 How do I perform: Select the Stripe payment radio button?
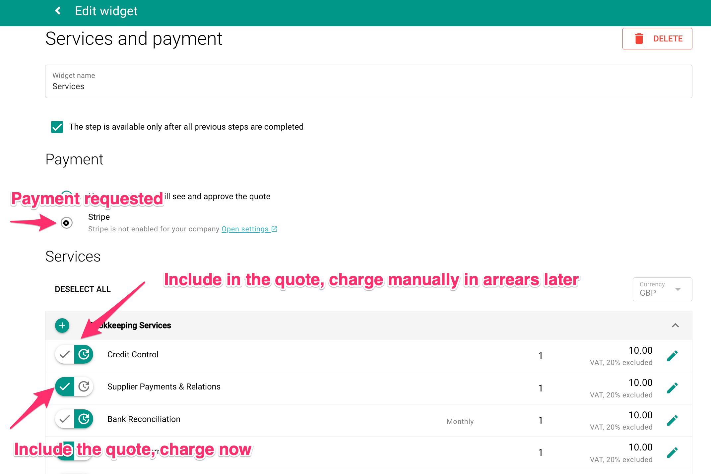(x=67, y=223)
